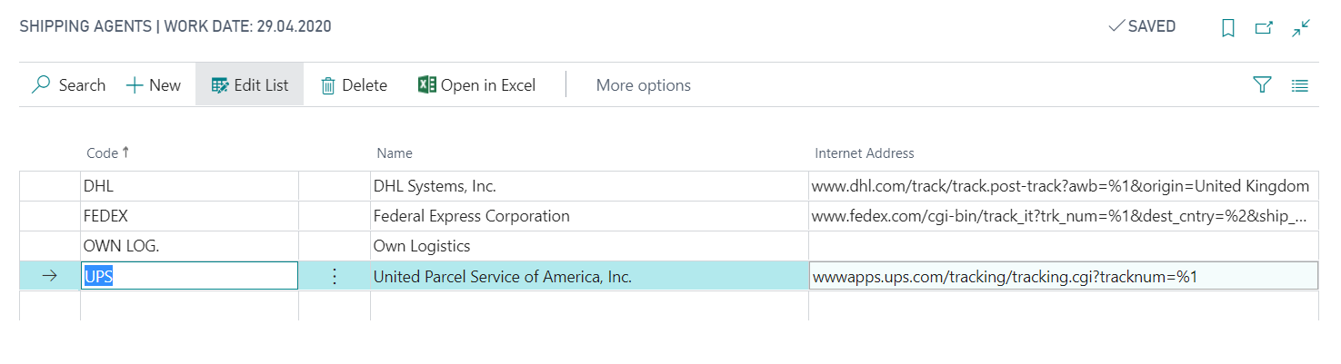Viewport: 1341px width, 364px height.
Task: Show row actions menu for UPS
Action: [x=334, y=277]
